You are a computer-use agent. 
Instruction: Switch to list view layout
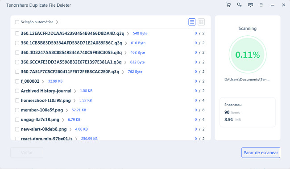(192, 22)
